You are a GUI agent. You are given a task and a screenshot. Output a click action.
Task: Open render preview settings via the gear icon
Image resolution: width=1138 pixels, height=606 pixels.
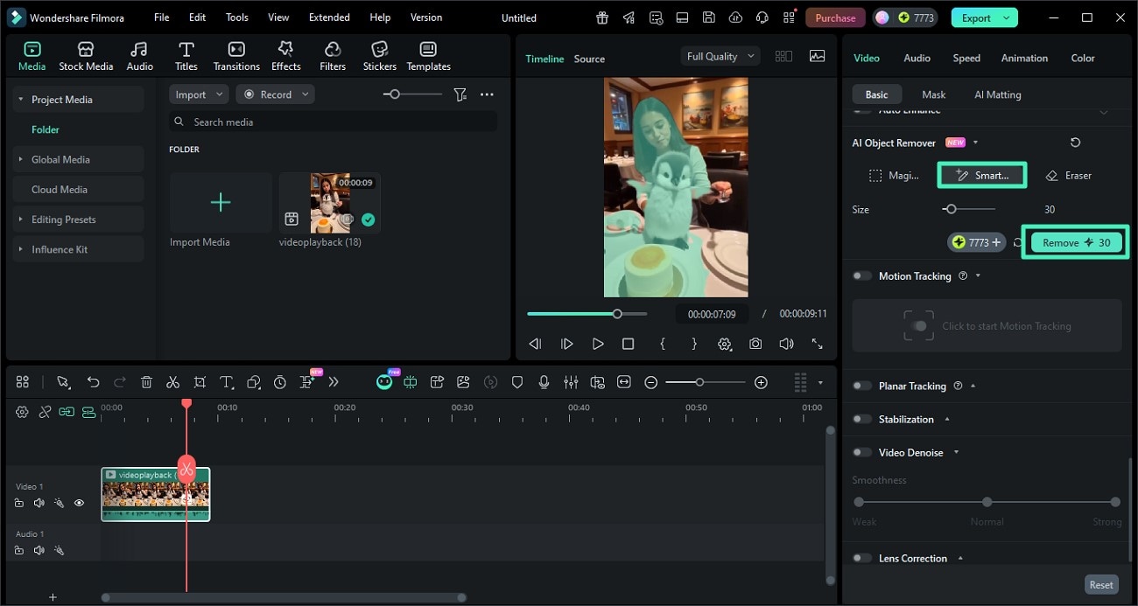[725, 344]
